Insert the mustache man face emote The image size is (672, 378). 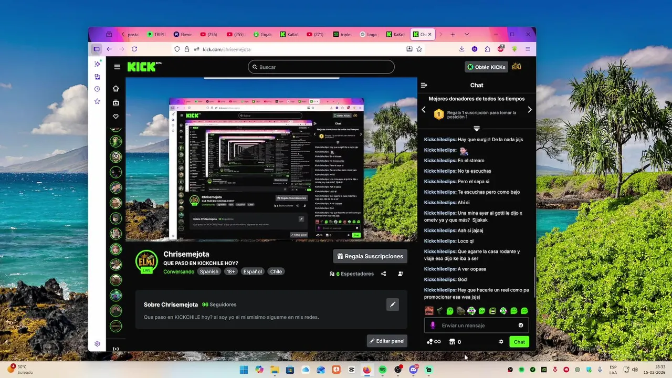pos(429,311)
